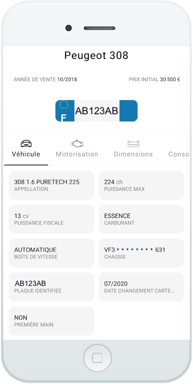Screen dimensions: 193x384
Task: Select the partially visible Conso tab
Action: pyautogui.click(x=179, y=154)
